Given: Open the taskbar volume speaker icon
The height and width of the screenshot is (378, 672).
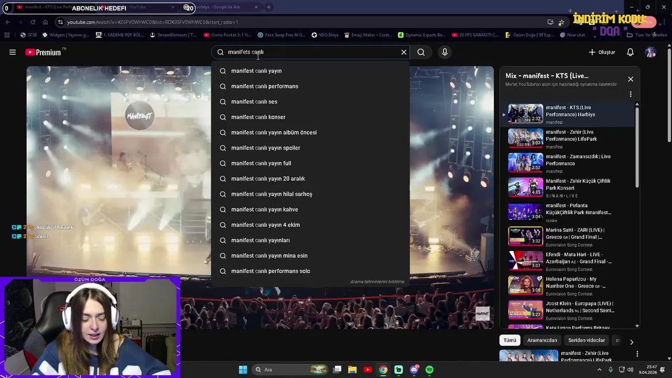Looking at the screenshot, I should [630, 370].
